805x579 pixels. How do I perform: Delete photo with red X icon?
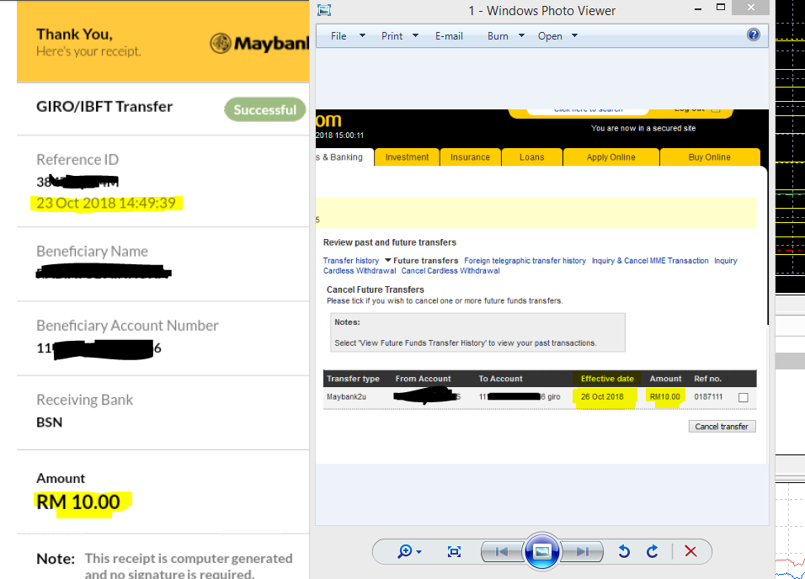click(690, 552)
